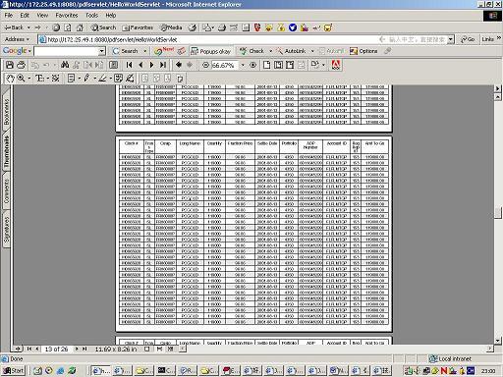Click the Go button beside address bar
This screenshot has width=503, height=377.
[x=468, y=39]
